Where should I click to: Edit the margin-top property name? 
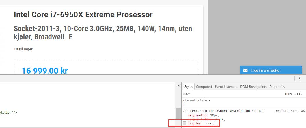[x=196, y=115]
